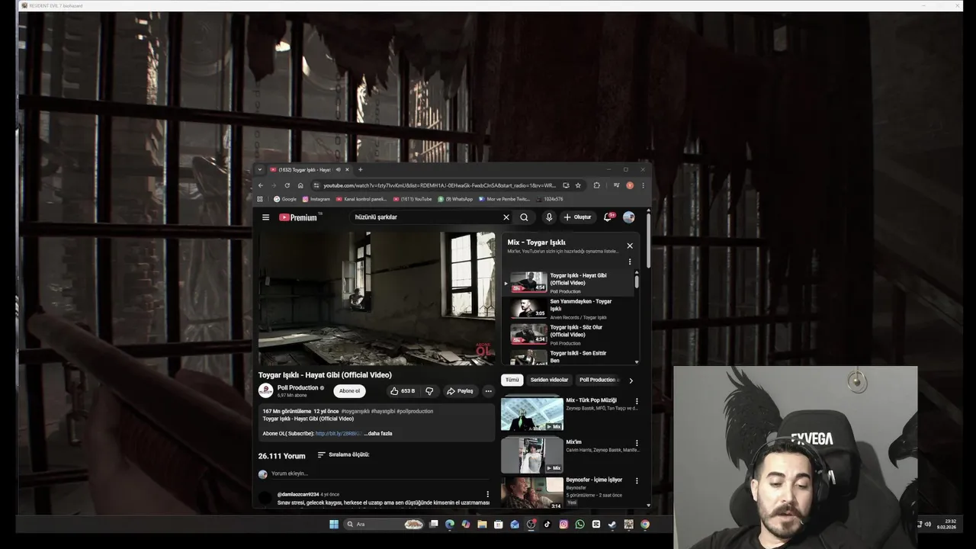Open options for Beynosfer - İçime İşliyor
The height and width of the screenshot is (549, 976).
(x=637, y=481)
